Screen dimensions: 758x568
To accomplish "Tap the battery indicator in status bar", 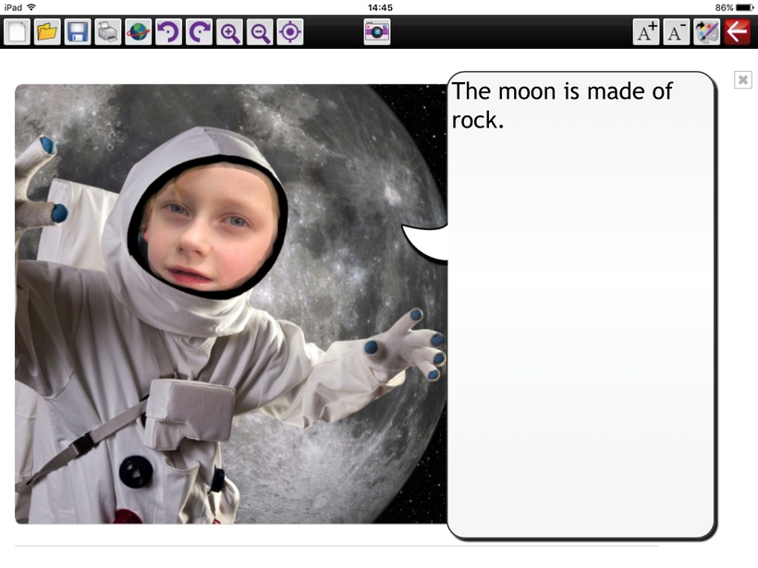I will coord(745,7).
